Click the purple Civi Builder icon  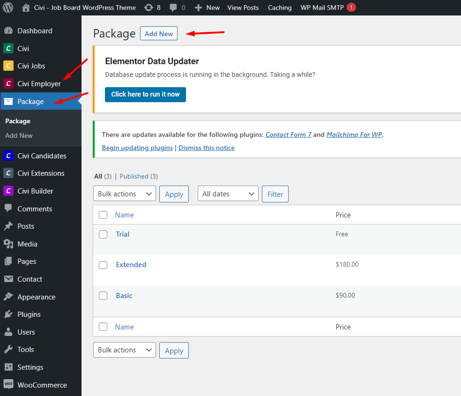pyautogui.click(x=8, y=191)
